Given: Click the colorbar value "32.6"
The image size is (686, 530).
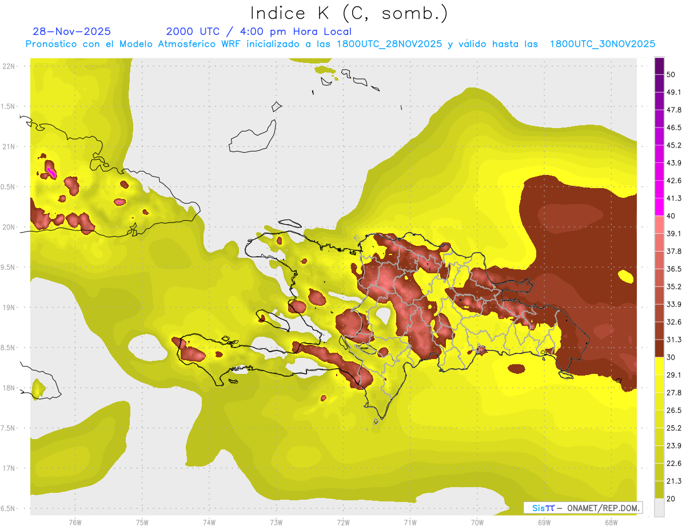Looking at the screenshot, I should [674, 322].
